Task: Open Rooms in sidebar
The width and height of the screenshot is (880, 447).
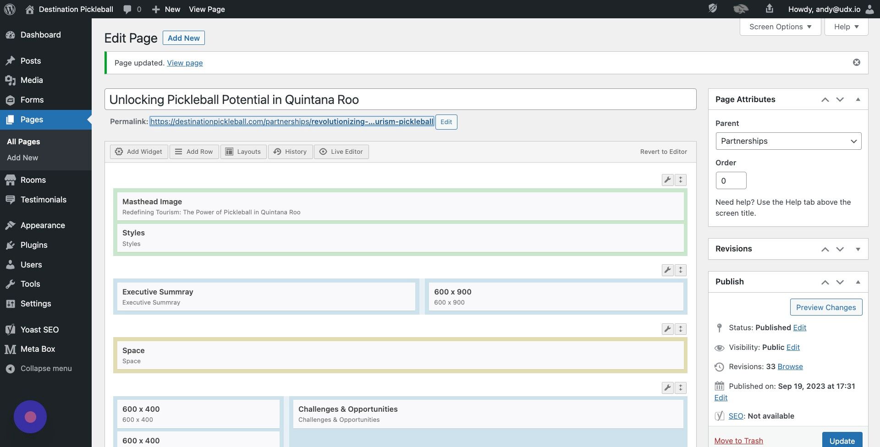Action: pyautogui.click(x=46, y=180)
